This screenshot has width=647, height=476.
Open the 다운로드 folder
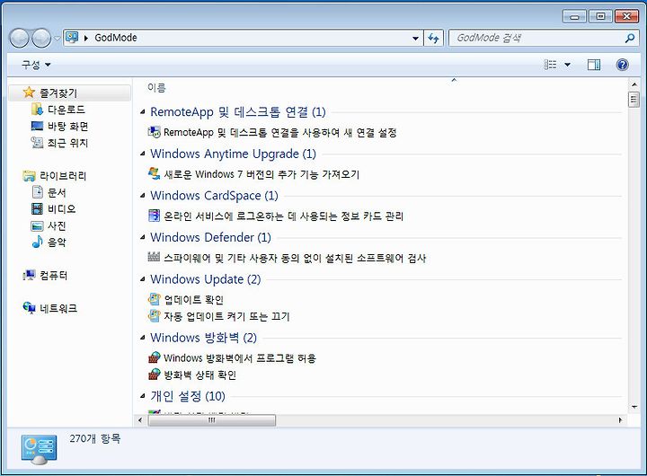66,110
